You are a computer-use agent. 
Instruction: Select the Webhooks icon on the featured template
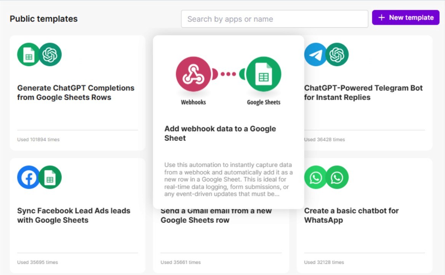pyautogui.click(x=194, y=74)
